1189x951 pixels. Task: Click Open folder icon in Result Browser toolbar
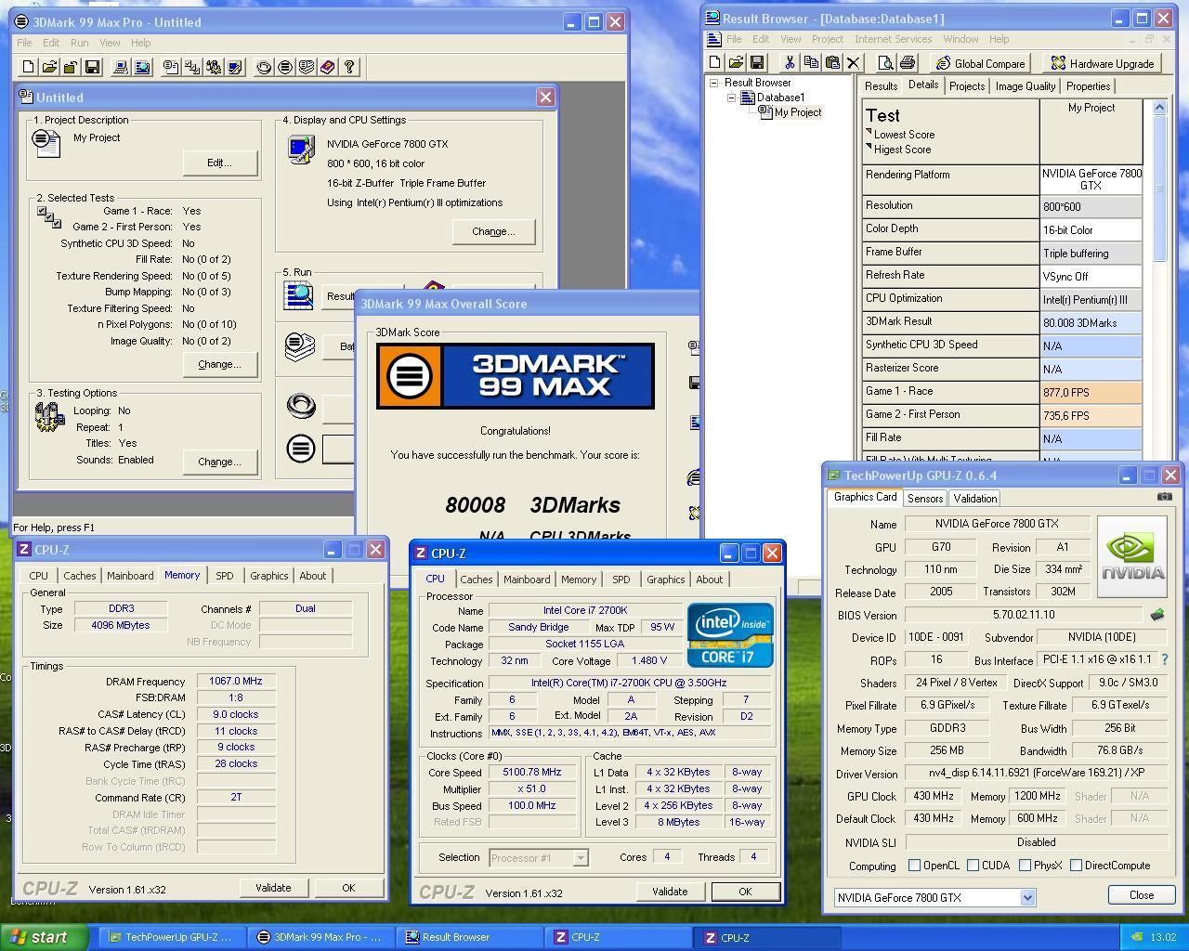pos(736,63)
